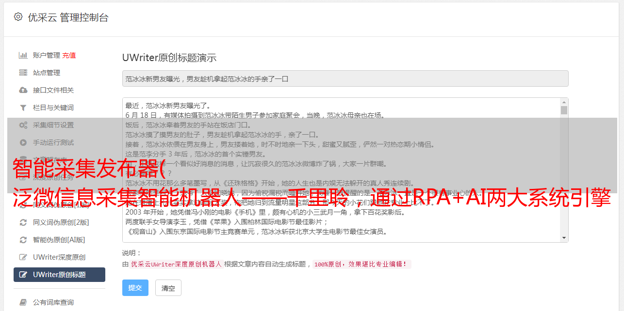Click the 优采云UWriter深度原创机器人 code text
The height and width of the screenshot is (311, 624).
click(176, 264)
